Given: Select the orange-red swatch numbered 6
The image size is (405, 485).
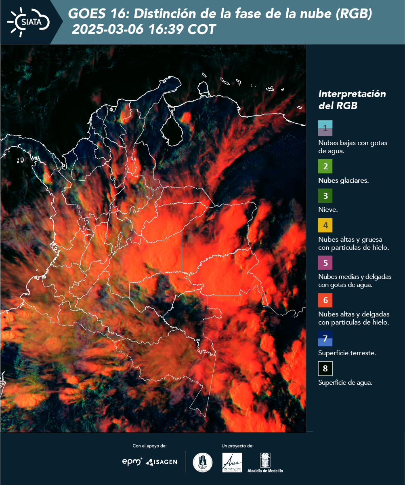Looking at the screenshot, I should click(325, 300).
